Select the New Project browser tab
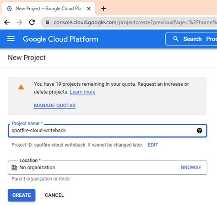This screenshot has height=205, width=217. (48, 9)
